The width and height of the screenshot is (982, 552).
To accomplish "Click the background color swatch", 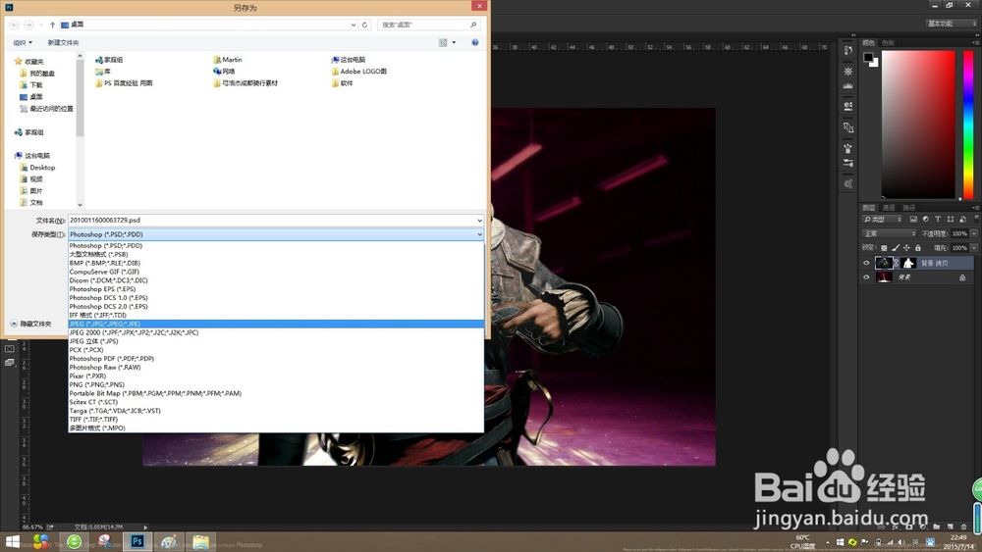I will 876,63.
